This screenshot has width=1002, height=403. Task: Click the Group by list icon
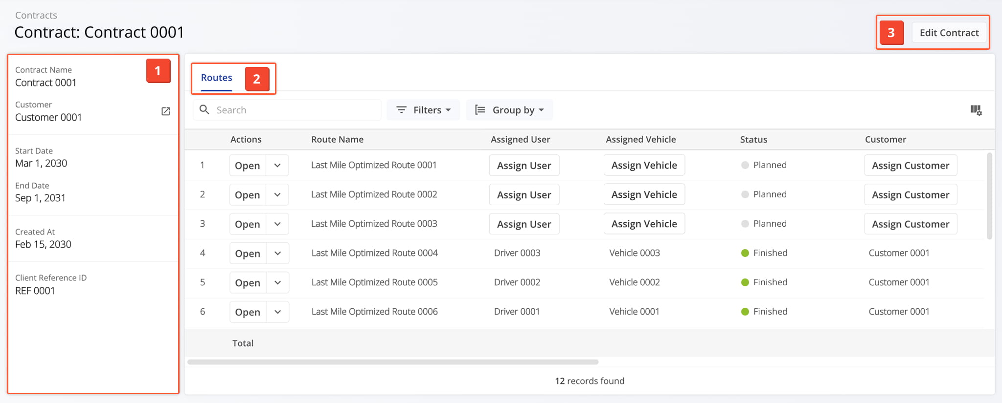point(480,110)
